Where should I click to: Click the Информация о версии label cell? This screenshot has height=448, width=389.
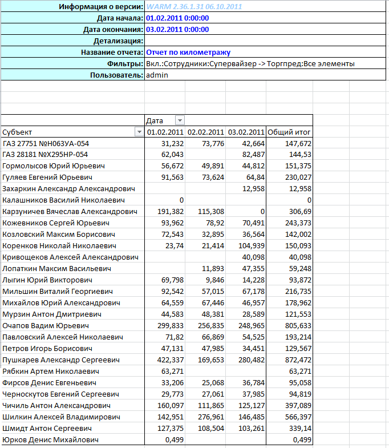pos(101,7)
